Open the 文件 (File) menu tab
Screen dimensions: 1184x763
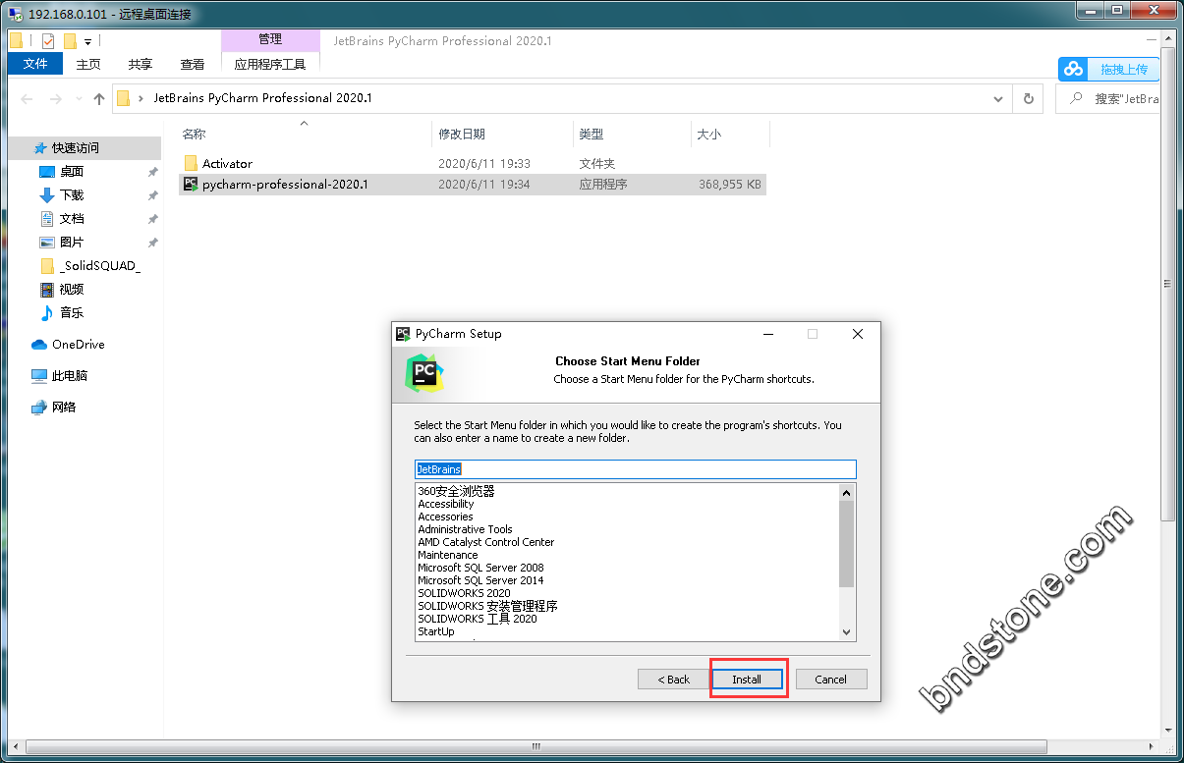click(x=35, y=64)
